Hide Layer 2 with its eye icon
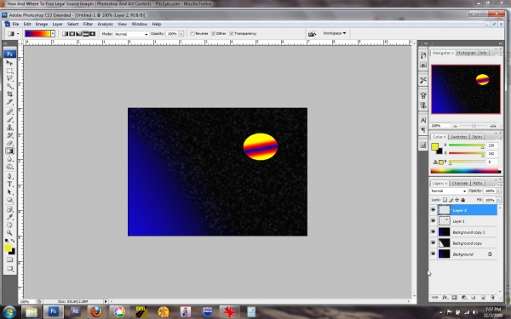Screen dimensions: 511x319 [x=433, y=210]
